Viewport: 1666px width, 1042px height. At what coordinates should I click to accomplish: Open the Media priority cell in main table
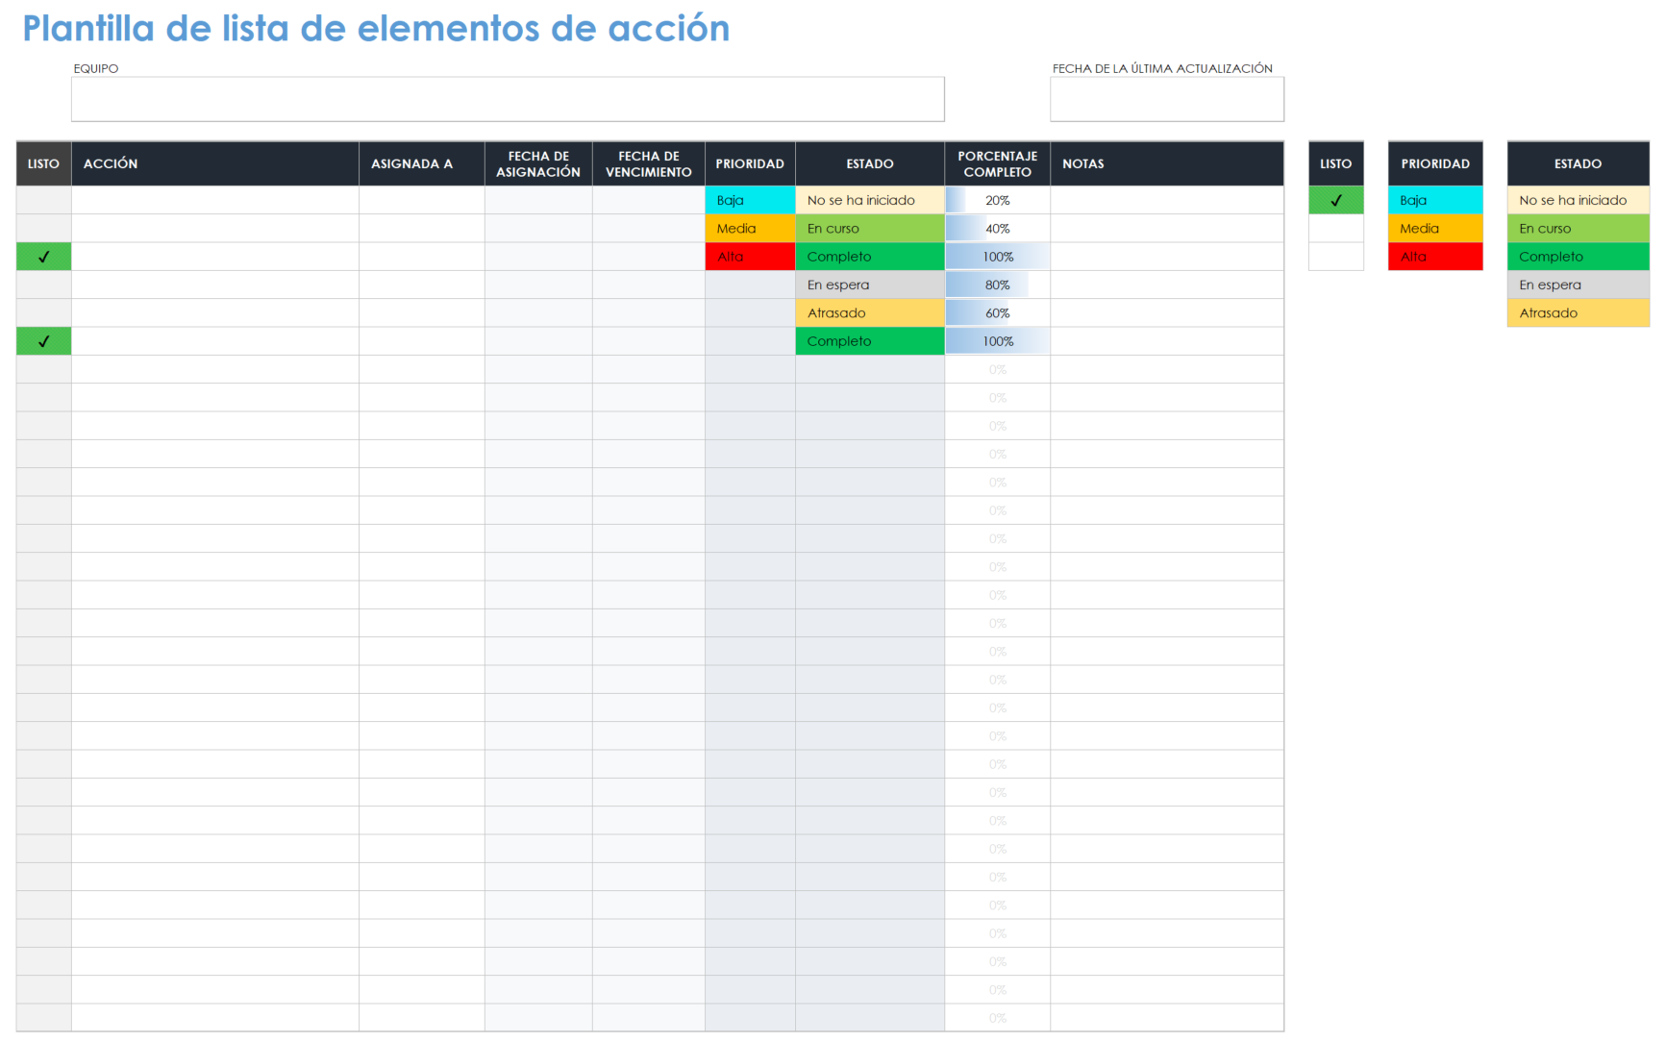pos(750,228)
